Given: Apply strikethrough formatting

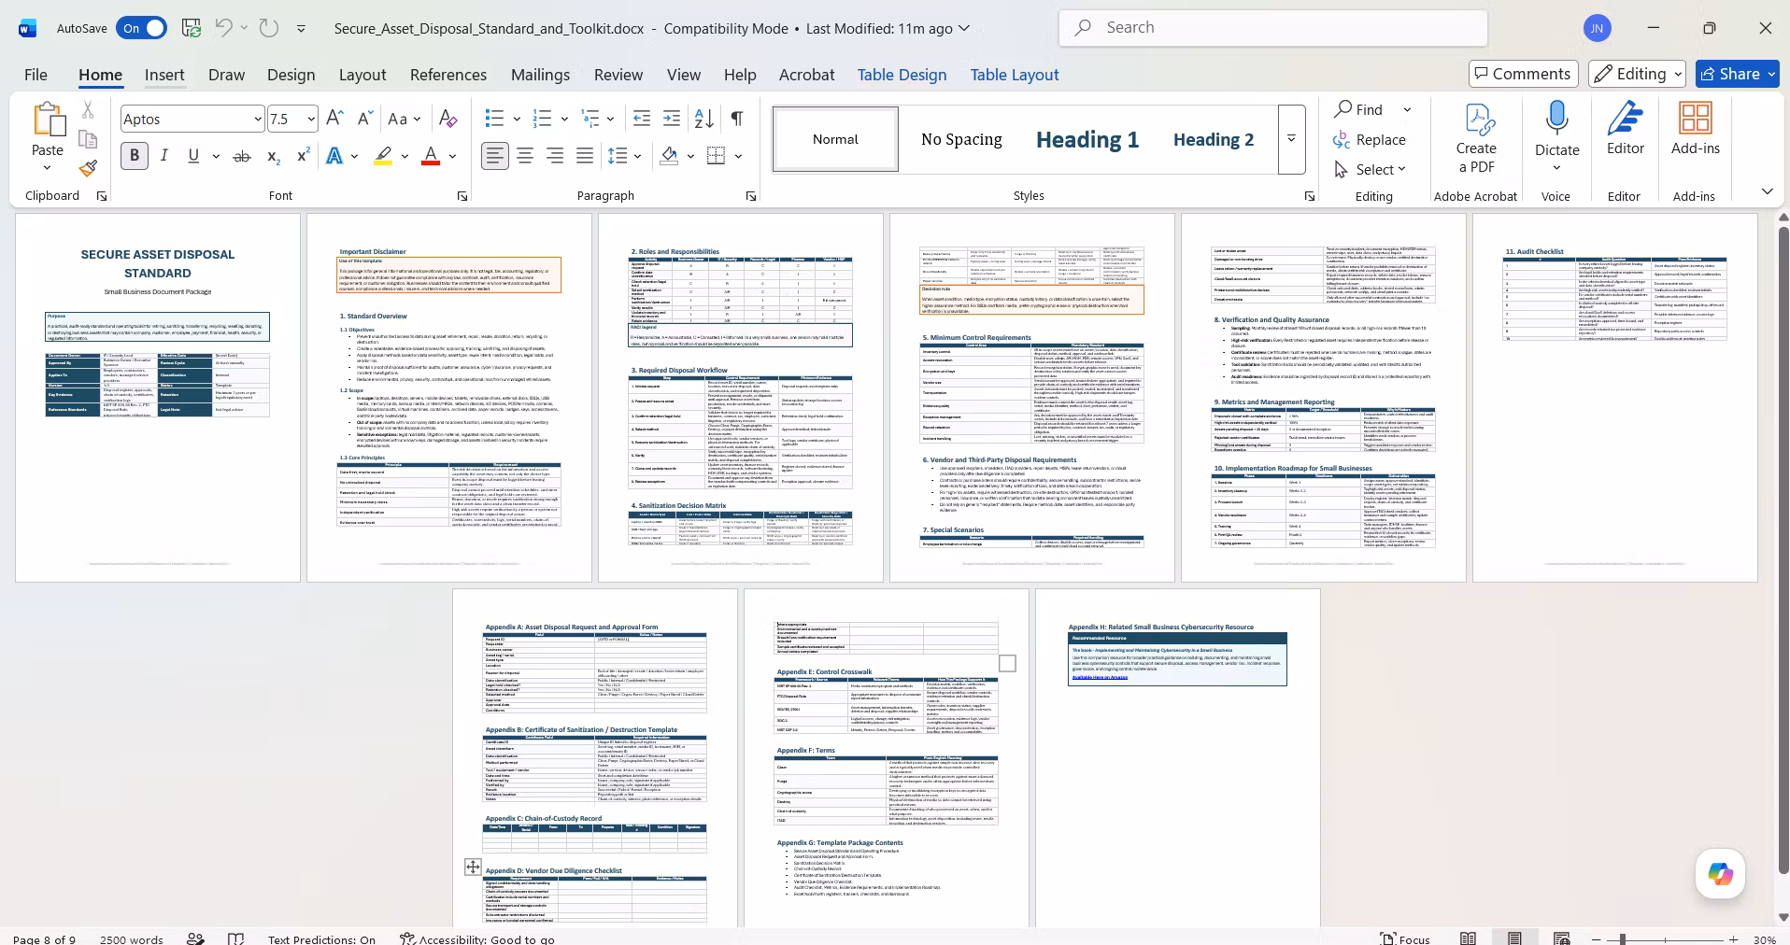Looking at the screenshot, I should point(241,156).
